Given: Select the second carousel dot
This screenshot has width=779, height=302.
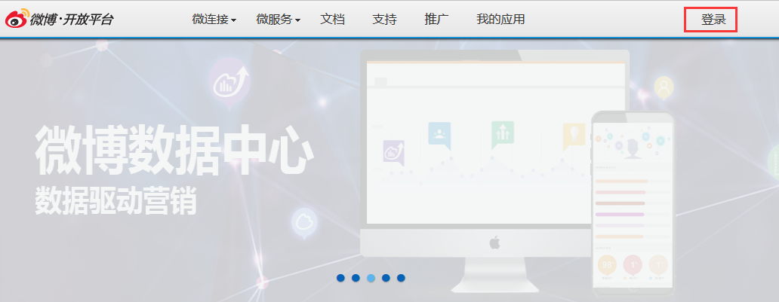Looking at the screenshot, I should 356,278.
